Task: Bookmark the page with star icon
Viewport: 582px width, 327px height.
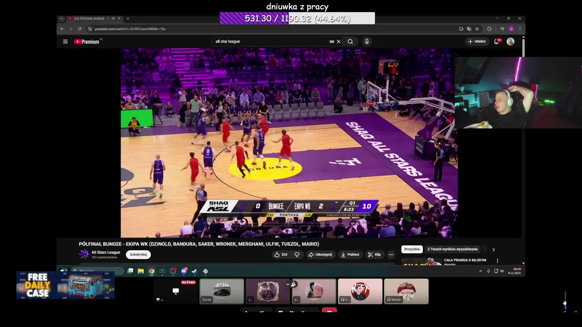Action: tap(477, 29)
